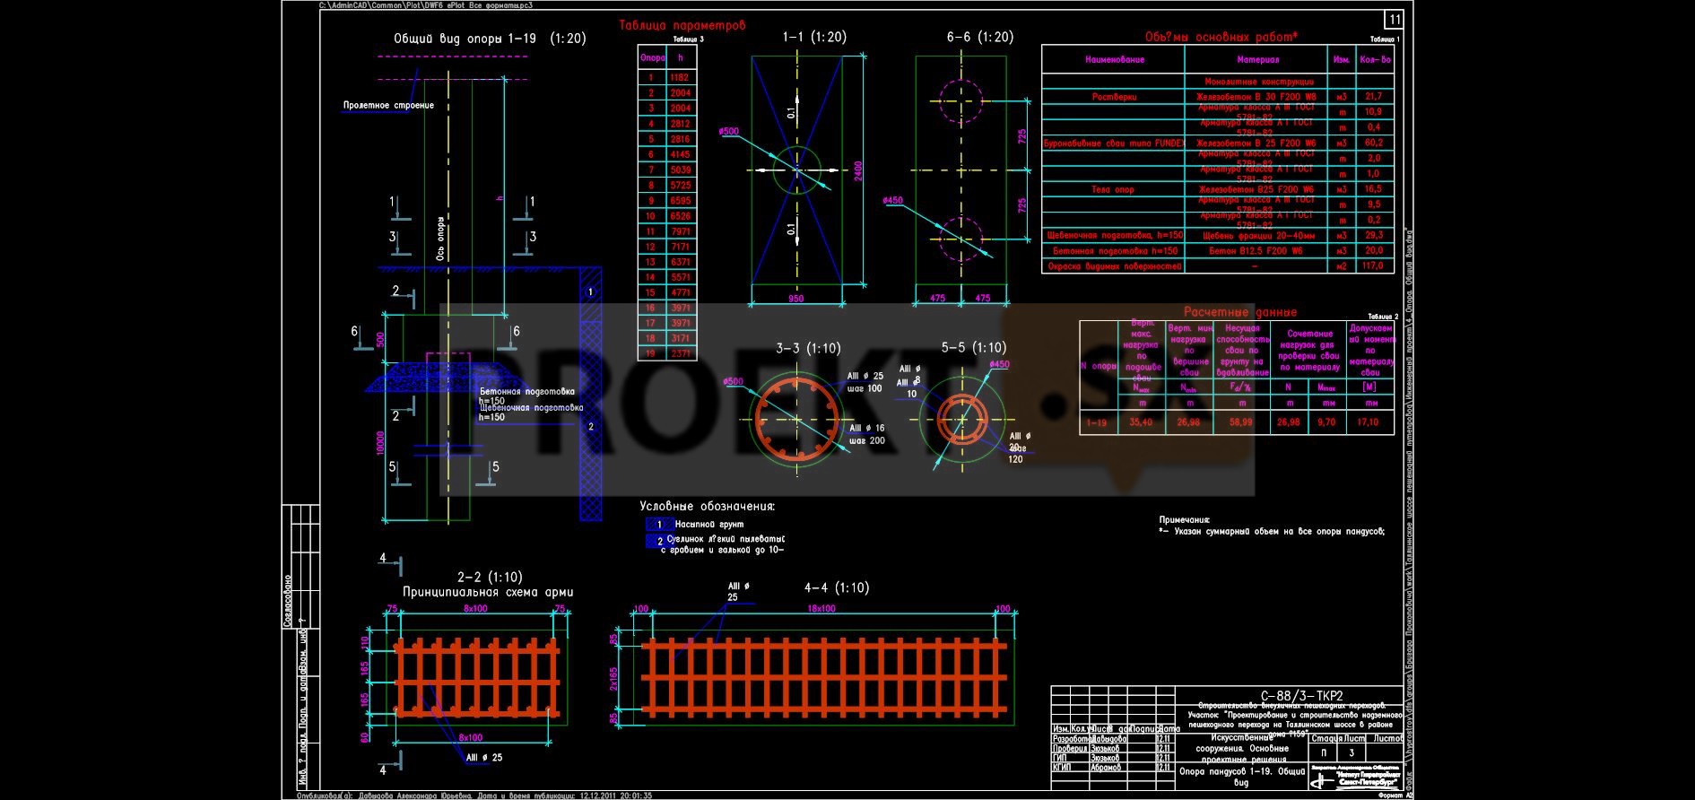Select the "Ростверки" row name
Image resolution: width=1695 pixels, height=800 pixels.
coord(1114,97)
